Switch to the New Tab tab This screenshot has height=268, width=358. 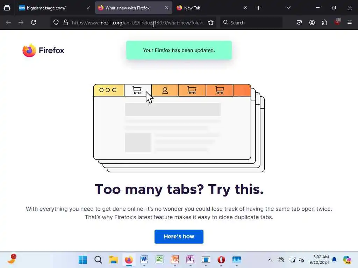click(212, 8)
